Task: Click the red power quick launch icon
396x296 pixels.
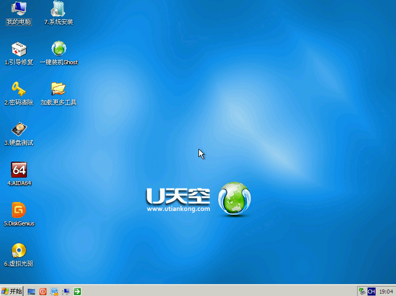Action: (x=43, y=292)
